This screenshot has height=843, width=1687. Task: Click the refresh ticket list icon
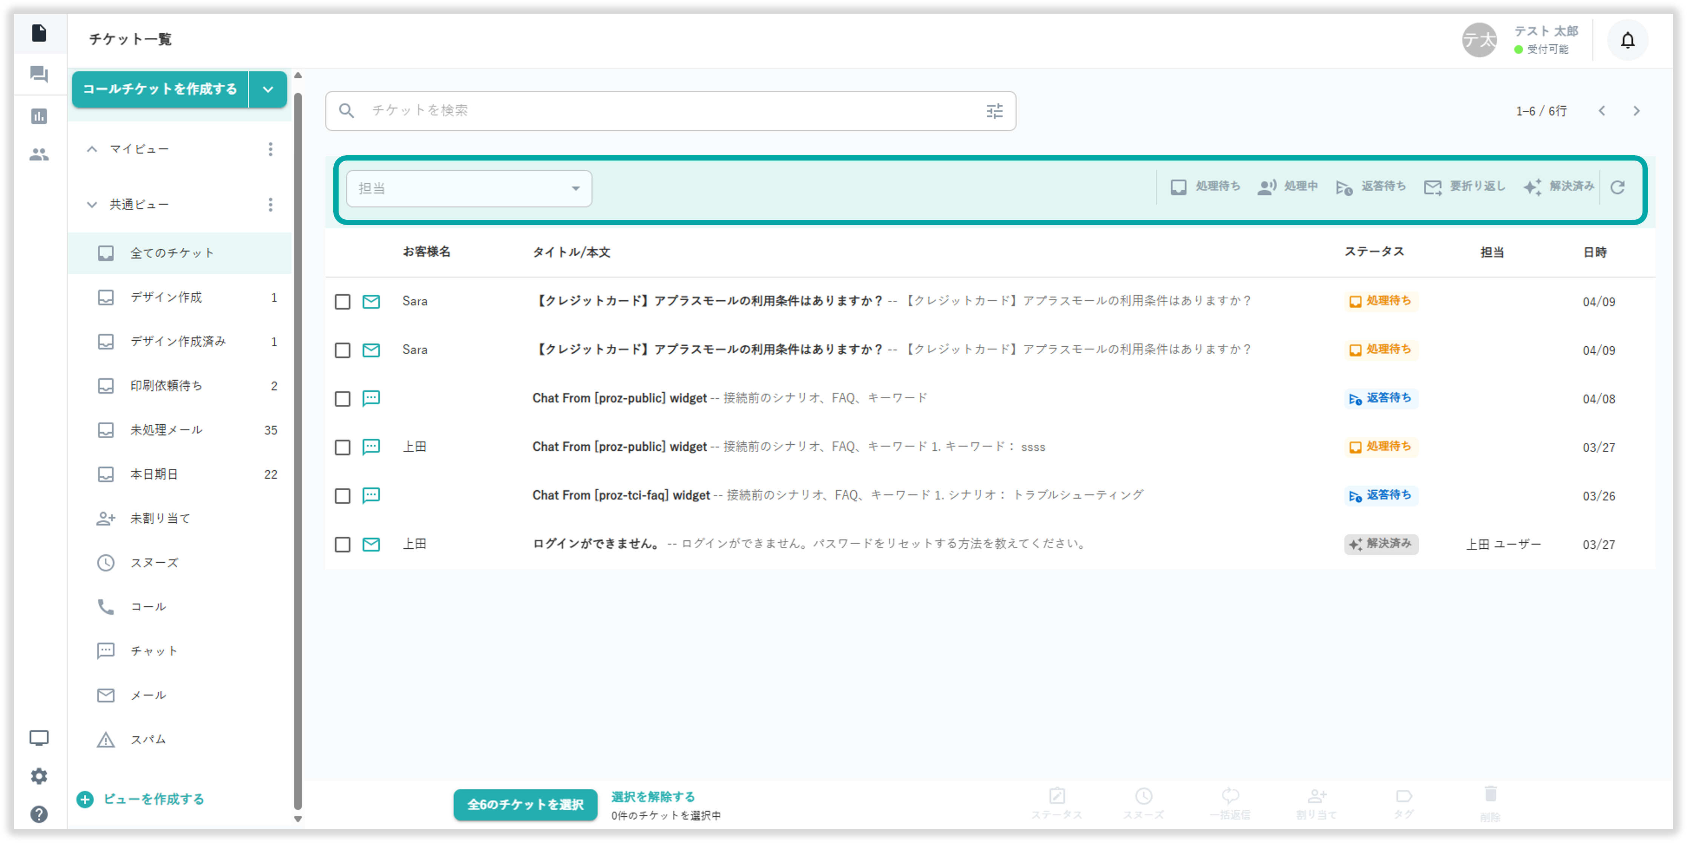coord(1617,188)
